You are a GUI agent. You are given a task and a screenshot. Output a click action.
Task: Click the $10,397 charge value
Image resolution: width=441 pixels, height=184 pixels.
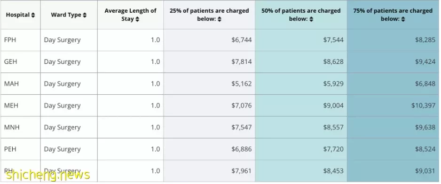(x=423, y=105)
